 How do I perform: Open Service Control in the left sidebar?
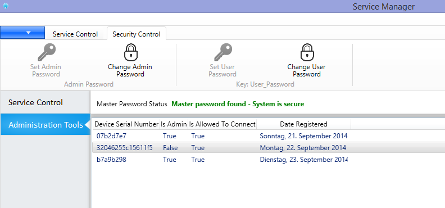[x=46, y=102]
